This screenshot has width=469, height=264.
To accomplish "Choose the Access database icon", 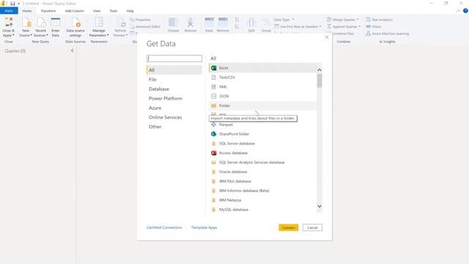I will [213, 153].
